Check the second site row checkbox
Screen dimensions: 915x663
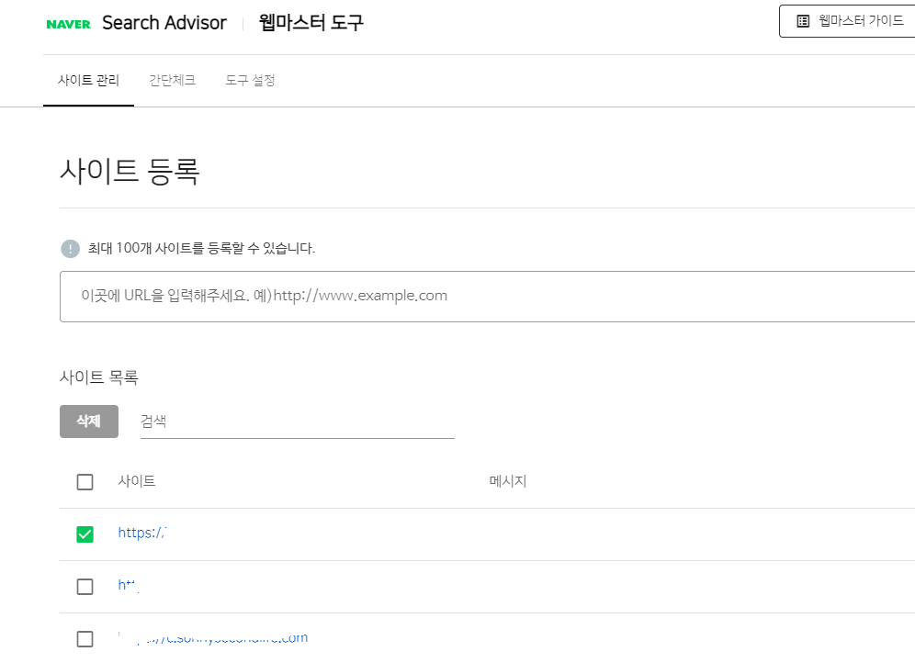click(x=85, y=586)
